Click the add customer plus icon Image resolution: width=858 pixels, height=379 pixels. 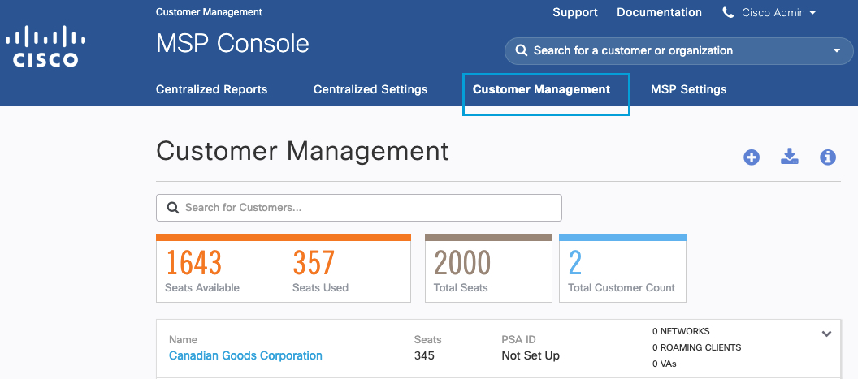(x=752, y=157)
